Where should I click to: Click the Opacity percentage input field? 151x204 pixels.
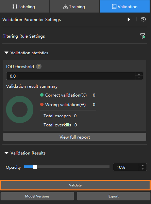pos(126,167)
